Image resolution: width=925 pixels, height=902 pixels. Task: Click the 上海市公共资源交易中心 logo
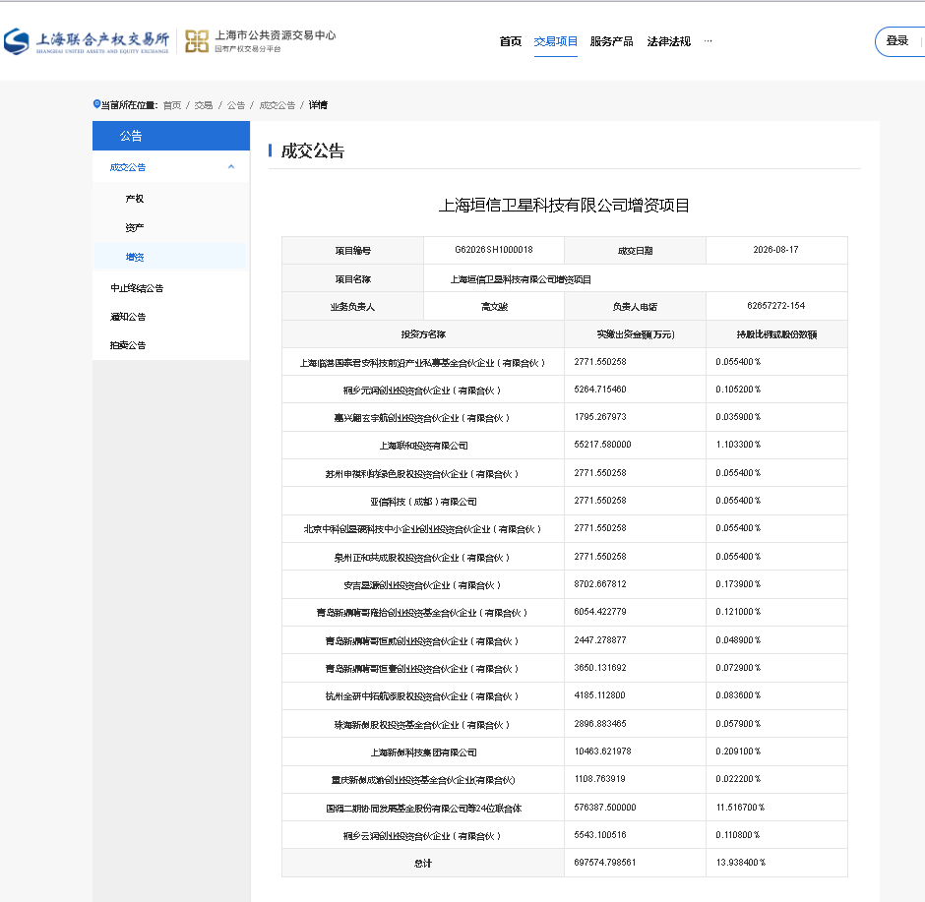pyautogui.click(x=260, y=41)
